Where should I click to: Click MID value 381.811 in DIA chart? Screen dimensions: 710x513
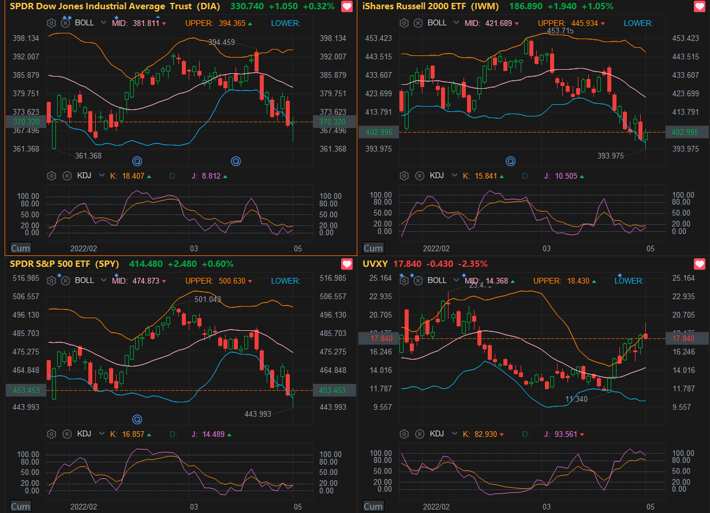tap(146, 23)
